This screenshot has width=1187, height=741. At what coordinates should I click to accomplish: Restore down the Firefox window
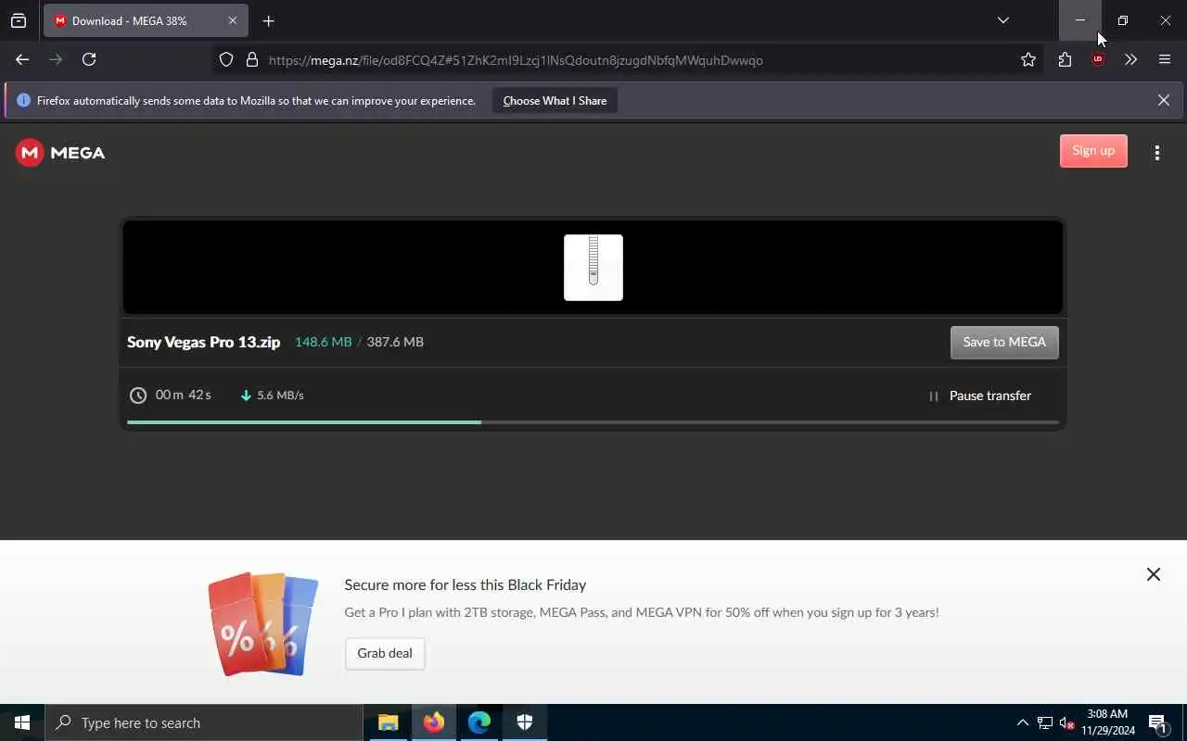pyautogui.click(x=1123, y=20)
